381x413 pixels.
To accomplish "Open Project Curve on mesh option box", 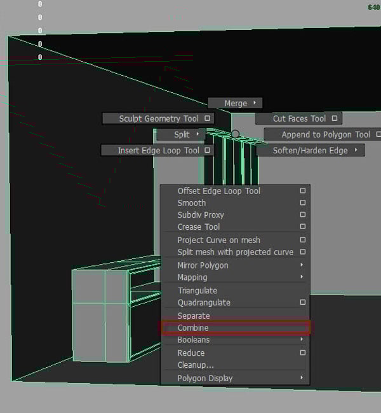I will 302,241.
